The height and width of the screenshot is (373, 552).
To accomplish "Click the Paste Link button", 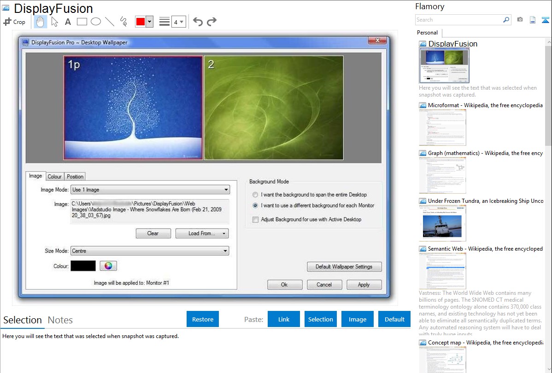I will (284, 319).
